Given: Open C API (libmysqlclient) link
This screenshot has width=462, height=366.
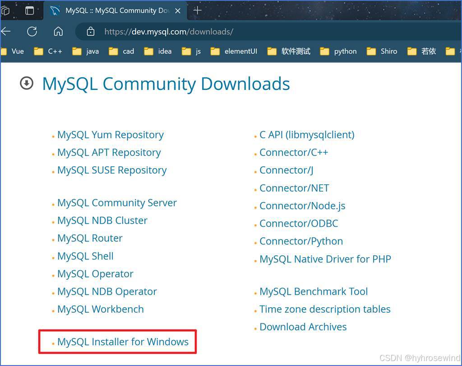Looking at the screenshot, I should click(x=307, y=135).
